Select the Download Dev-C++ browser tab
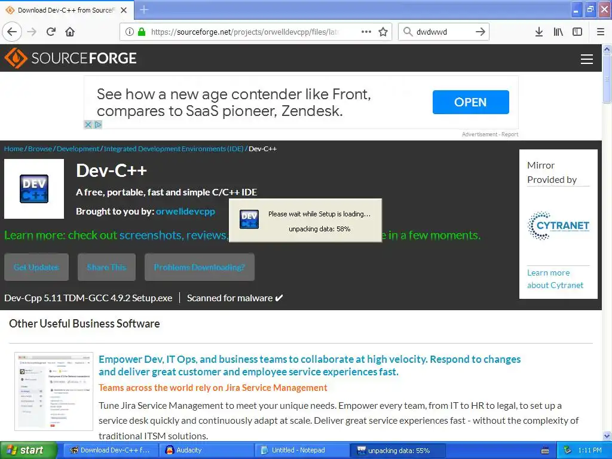Image resolution: width=612 pixels, height=459 pixels. [x=66, y=10]
